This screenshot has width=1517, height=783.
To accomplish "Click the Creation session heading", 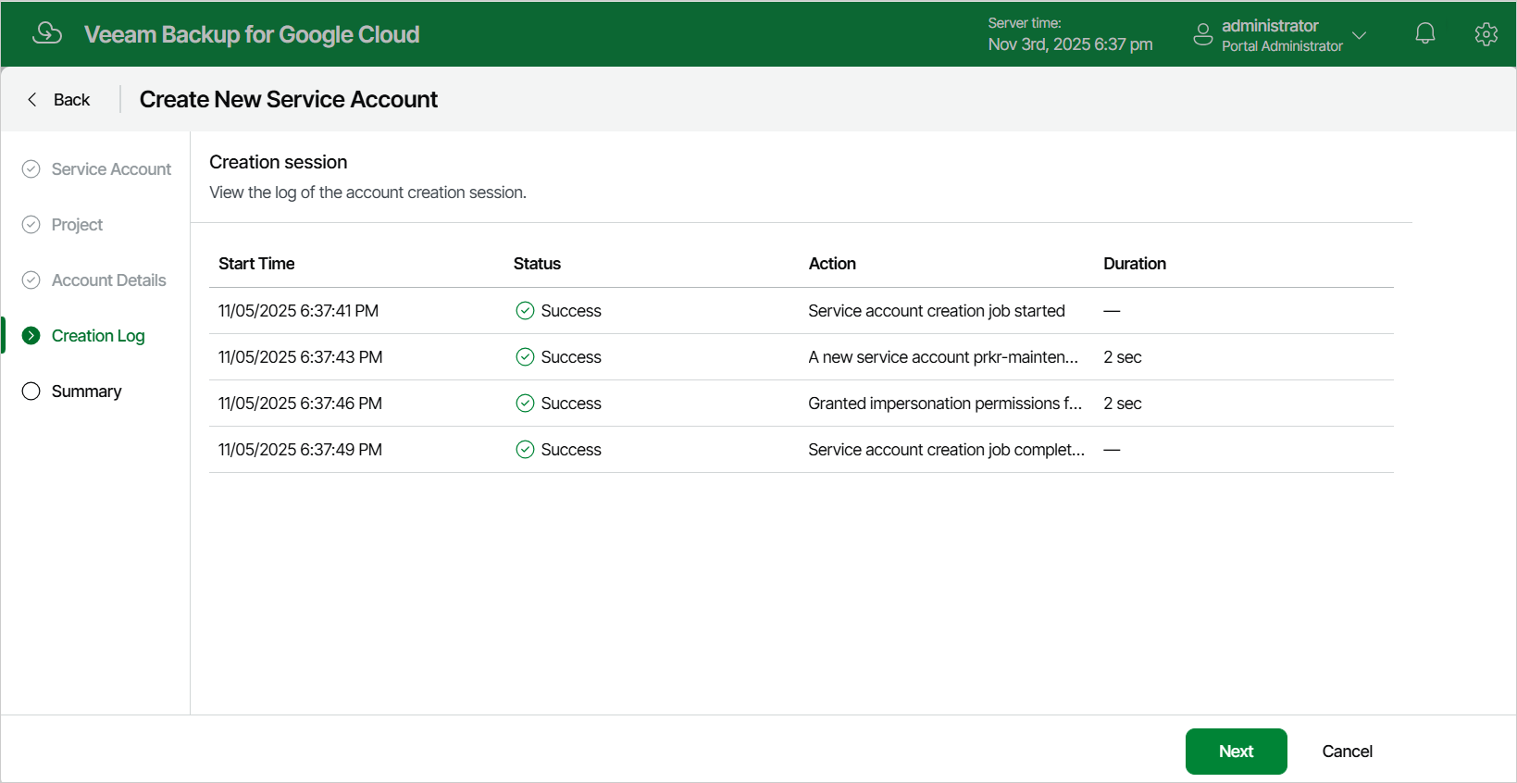I will [x=279, y=162].
